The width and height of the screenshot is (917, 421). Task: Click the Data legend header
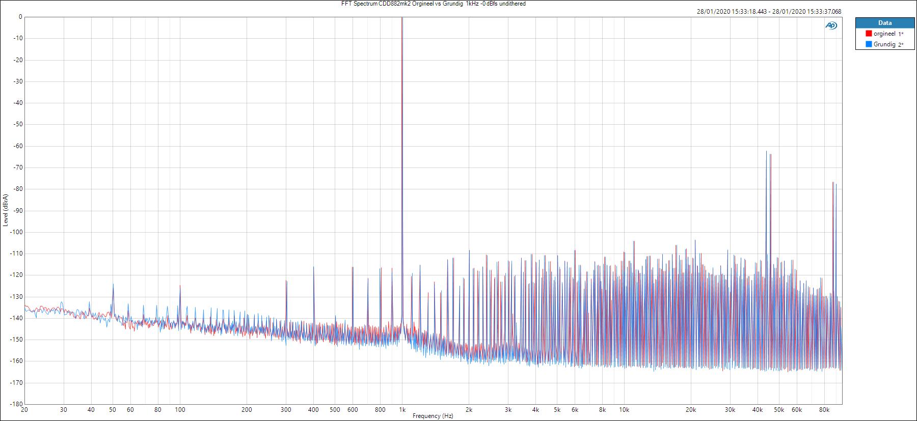point(885,23)
